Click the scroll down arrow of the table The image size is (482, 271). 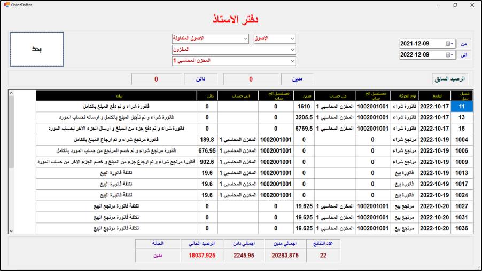[x=12, y=230]
